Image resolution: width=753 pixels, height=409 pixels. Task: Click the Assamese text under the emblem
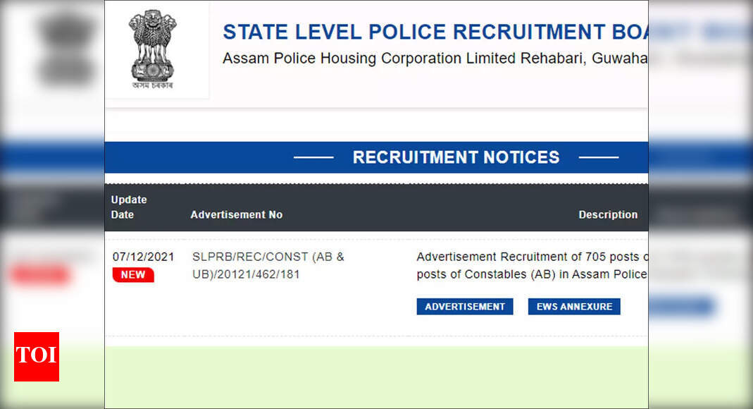click(x=152, y=85)
